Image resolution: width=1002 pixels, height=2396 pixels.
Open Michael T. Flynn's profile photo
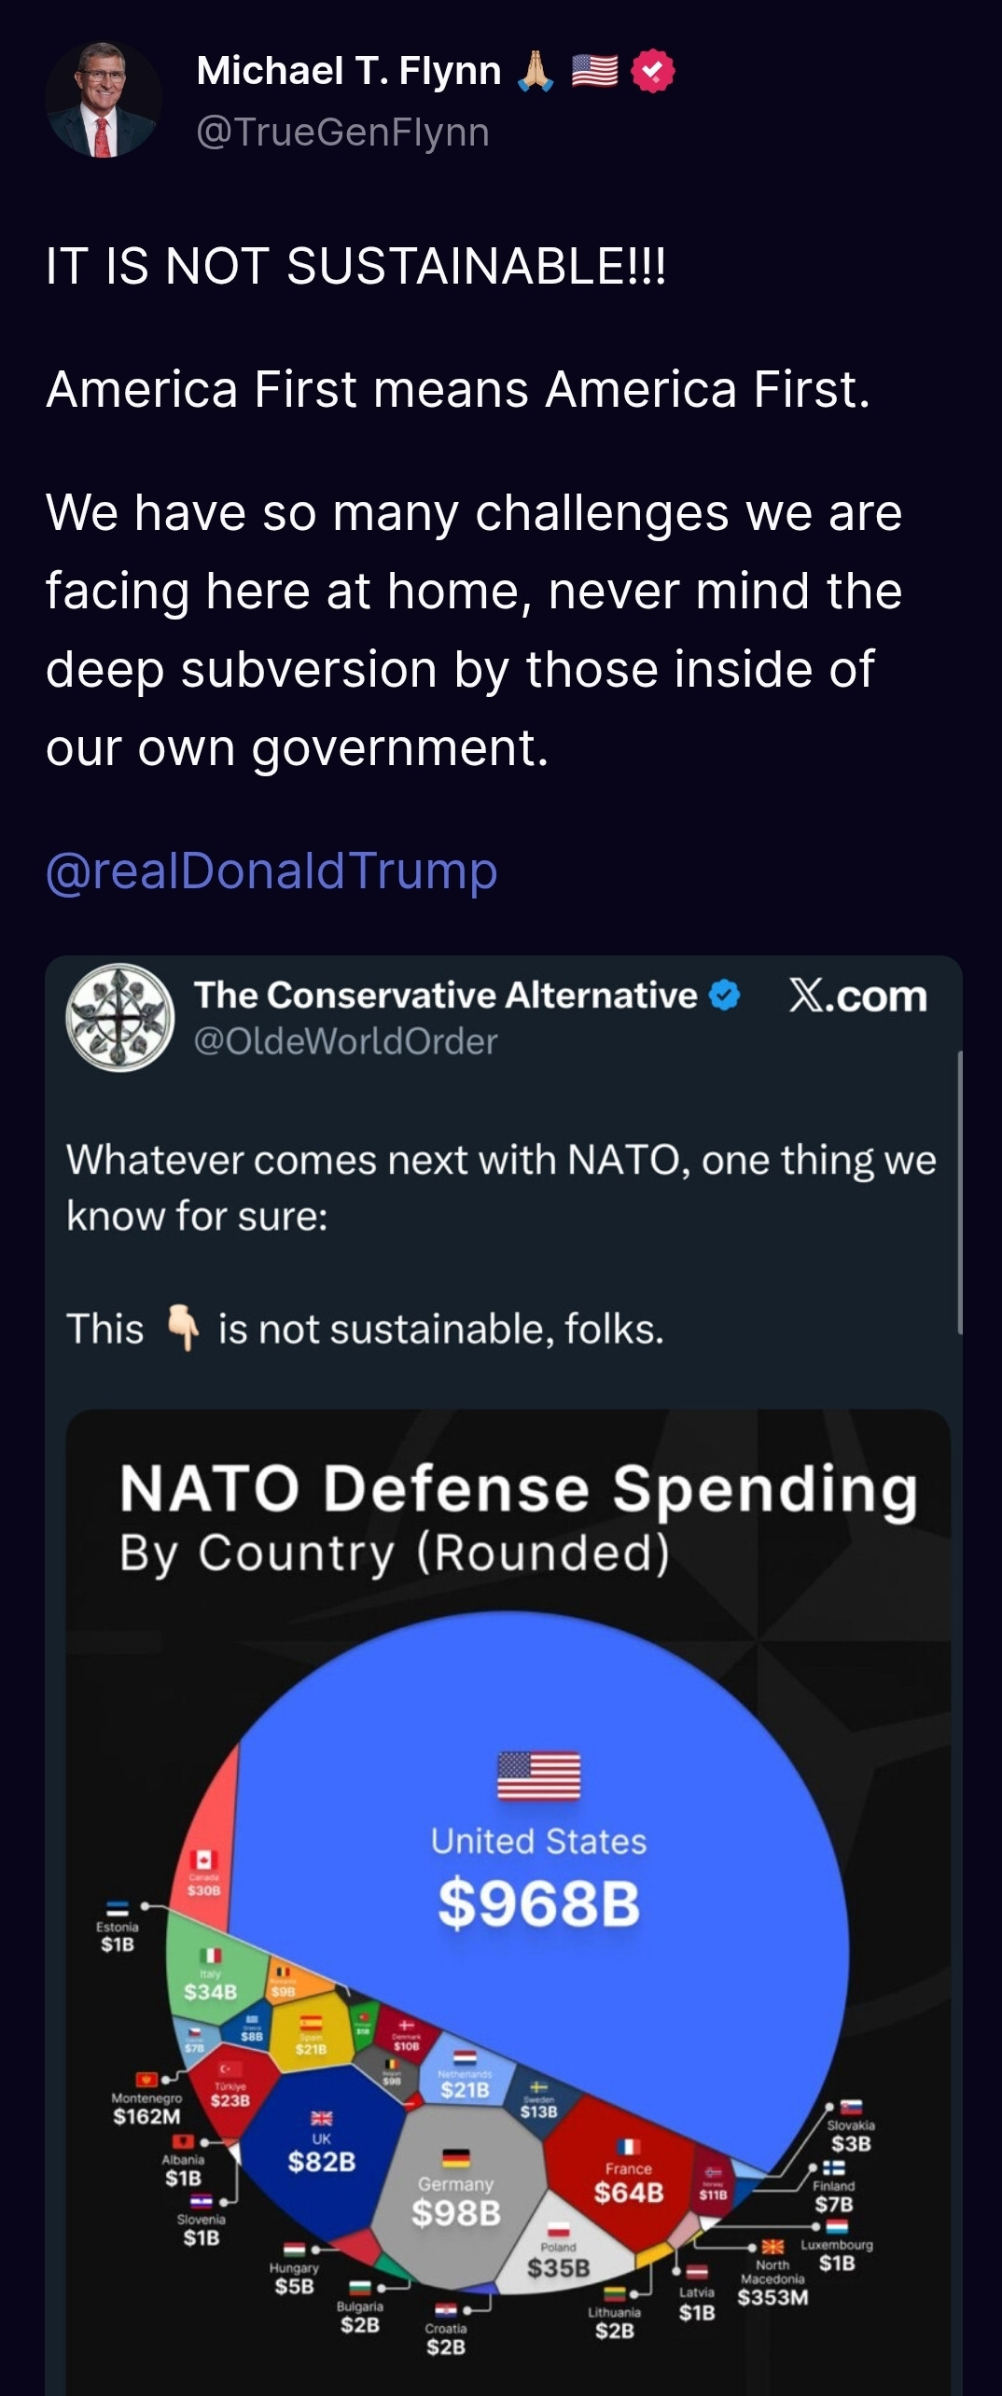point(103,99)
